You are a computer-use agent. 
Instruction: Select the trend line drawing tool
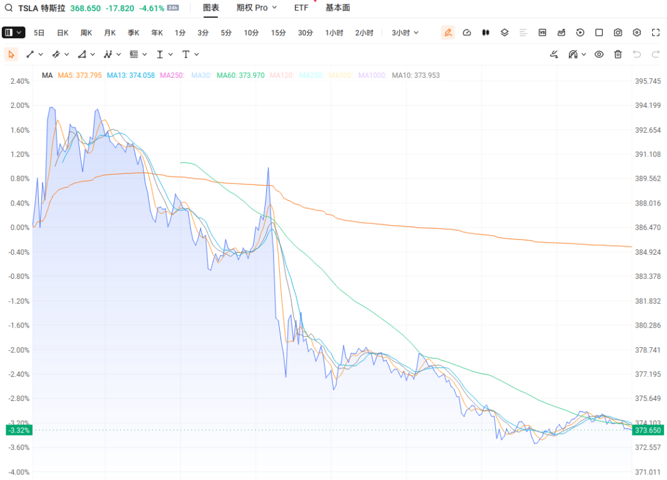coord(30,54)
